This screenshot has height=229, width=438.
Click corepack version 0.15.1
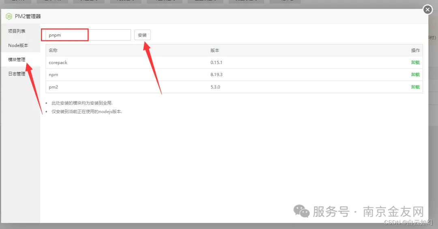coord(216,62)
